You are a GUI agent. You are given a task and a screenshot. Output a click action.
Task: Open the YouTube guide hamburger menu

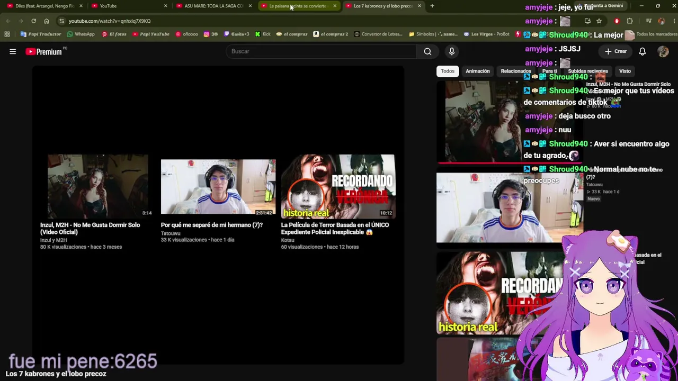coord(13,51)
